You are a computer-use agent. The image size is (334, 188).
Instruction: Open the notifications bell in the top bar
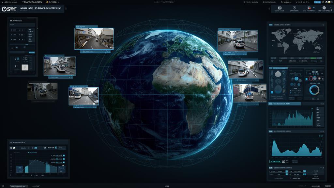(301, 2)
